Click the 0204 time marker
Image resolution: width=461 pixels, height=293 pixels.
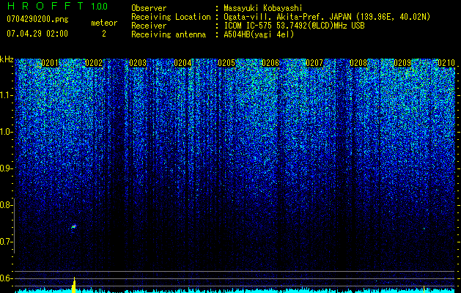click(182, 63)
